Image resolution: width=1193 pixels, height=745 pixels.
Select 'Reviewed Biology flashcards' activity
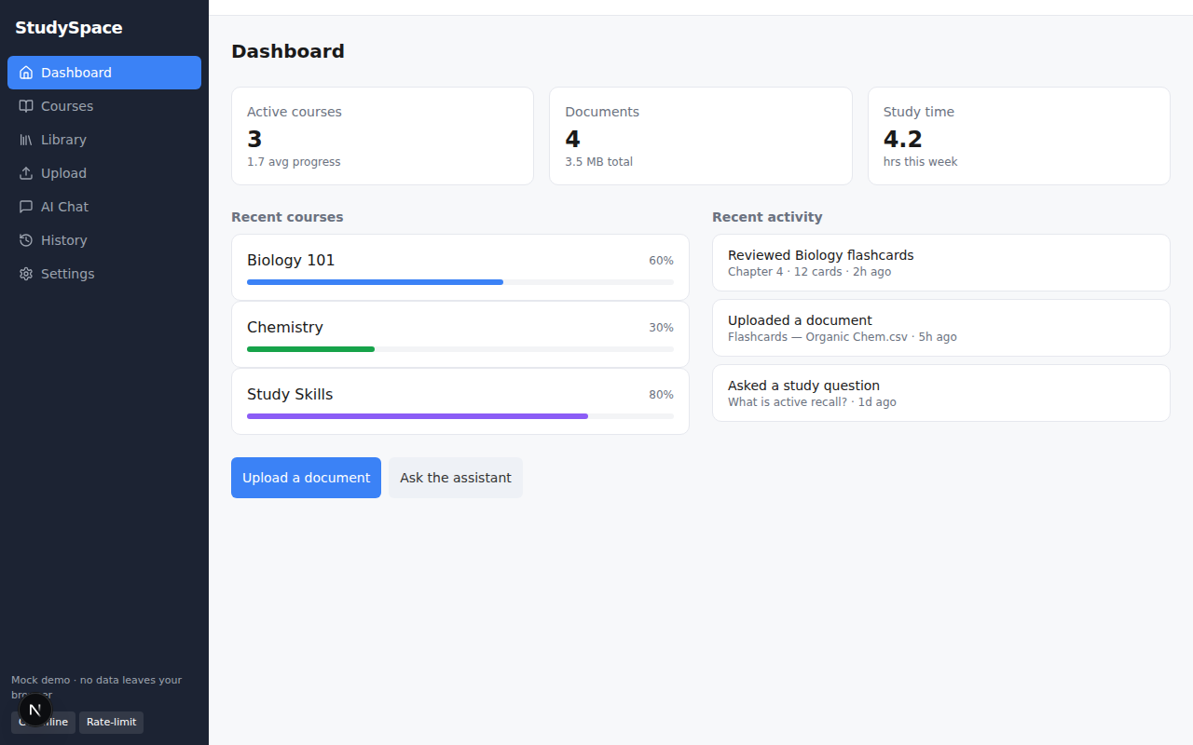pyautogui.click(x=941, y=263)
